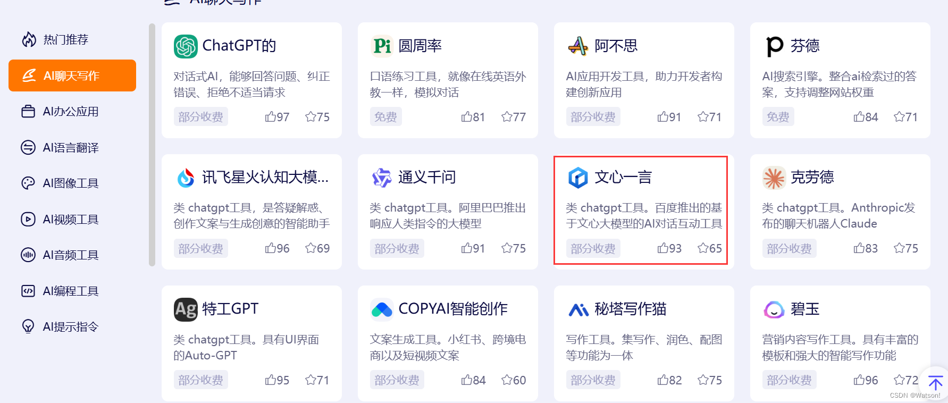Like the 圆周率 card, count 81
This screenshot has height=403, width=948.
click(473, 117)
